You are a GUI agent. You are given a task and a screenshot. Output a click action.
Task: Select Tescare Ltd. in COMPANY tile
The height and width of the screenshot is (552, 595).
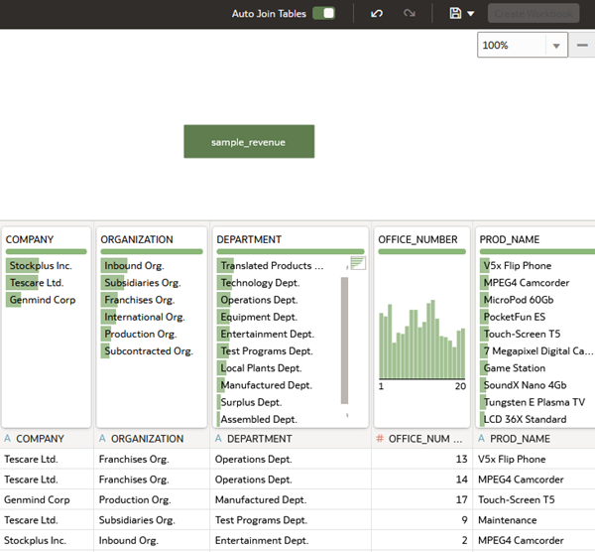point(37,283)
